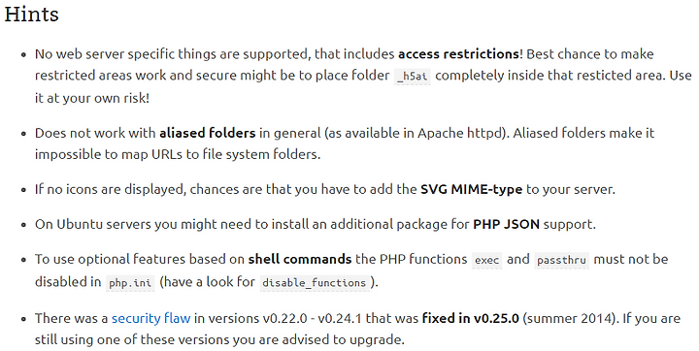Viewport: 699px width, 351px height.
Task: Click the bold shell commands text
Action: [x=300, y=259]
